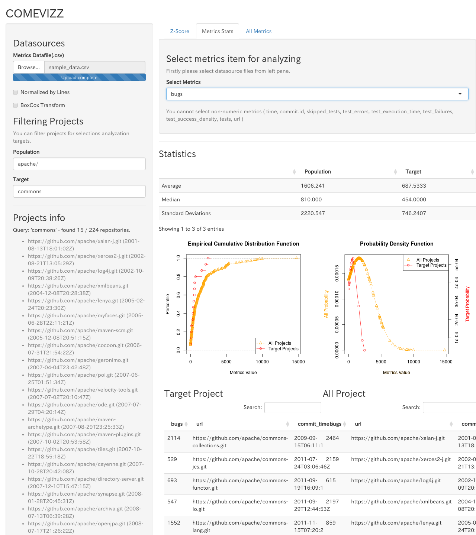Viewport: 476px width, 535px height.
Task: Click the xerces2-j.git entry in Projects info
Action: click(87, 260)
